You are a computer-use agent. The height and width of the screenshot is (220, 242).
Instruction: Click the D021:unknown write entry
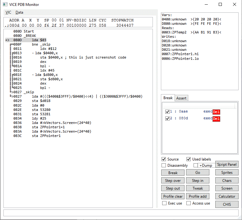click(174, 50)
